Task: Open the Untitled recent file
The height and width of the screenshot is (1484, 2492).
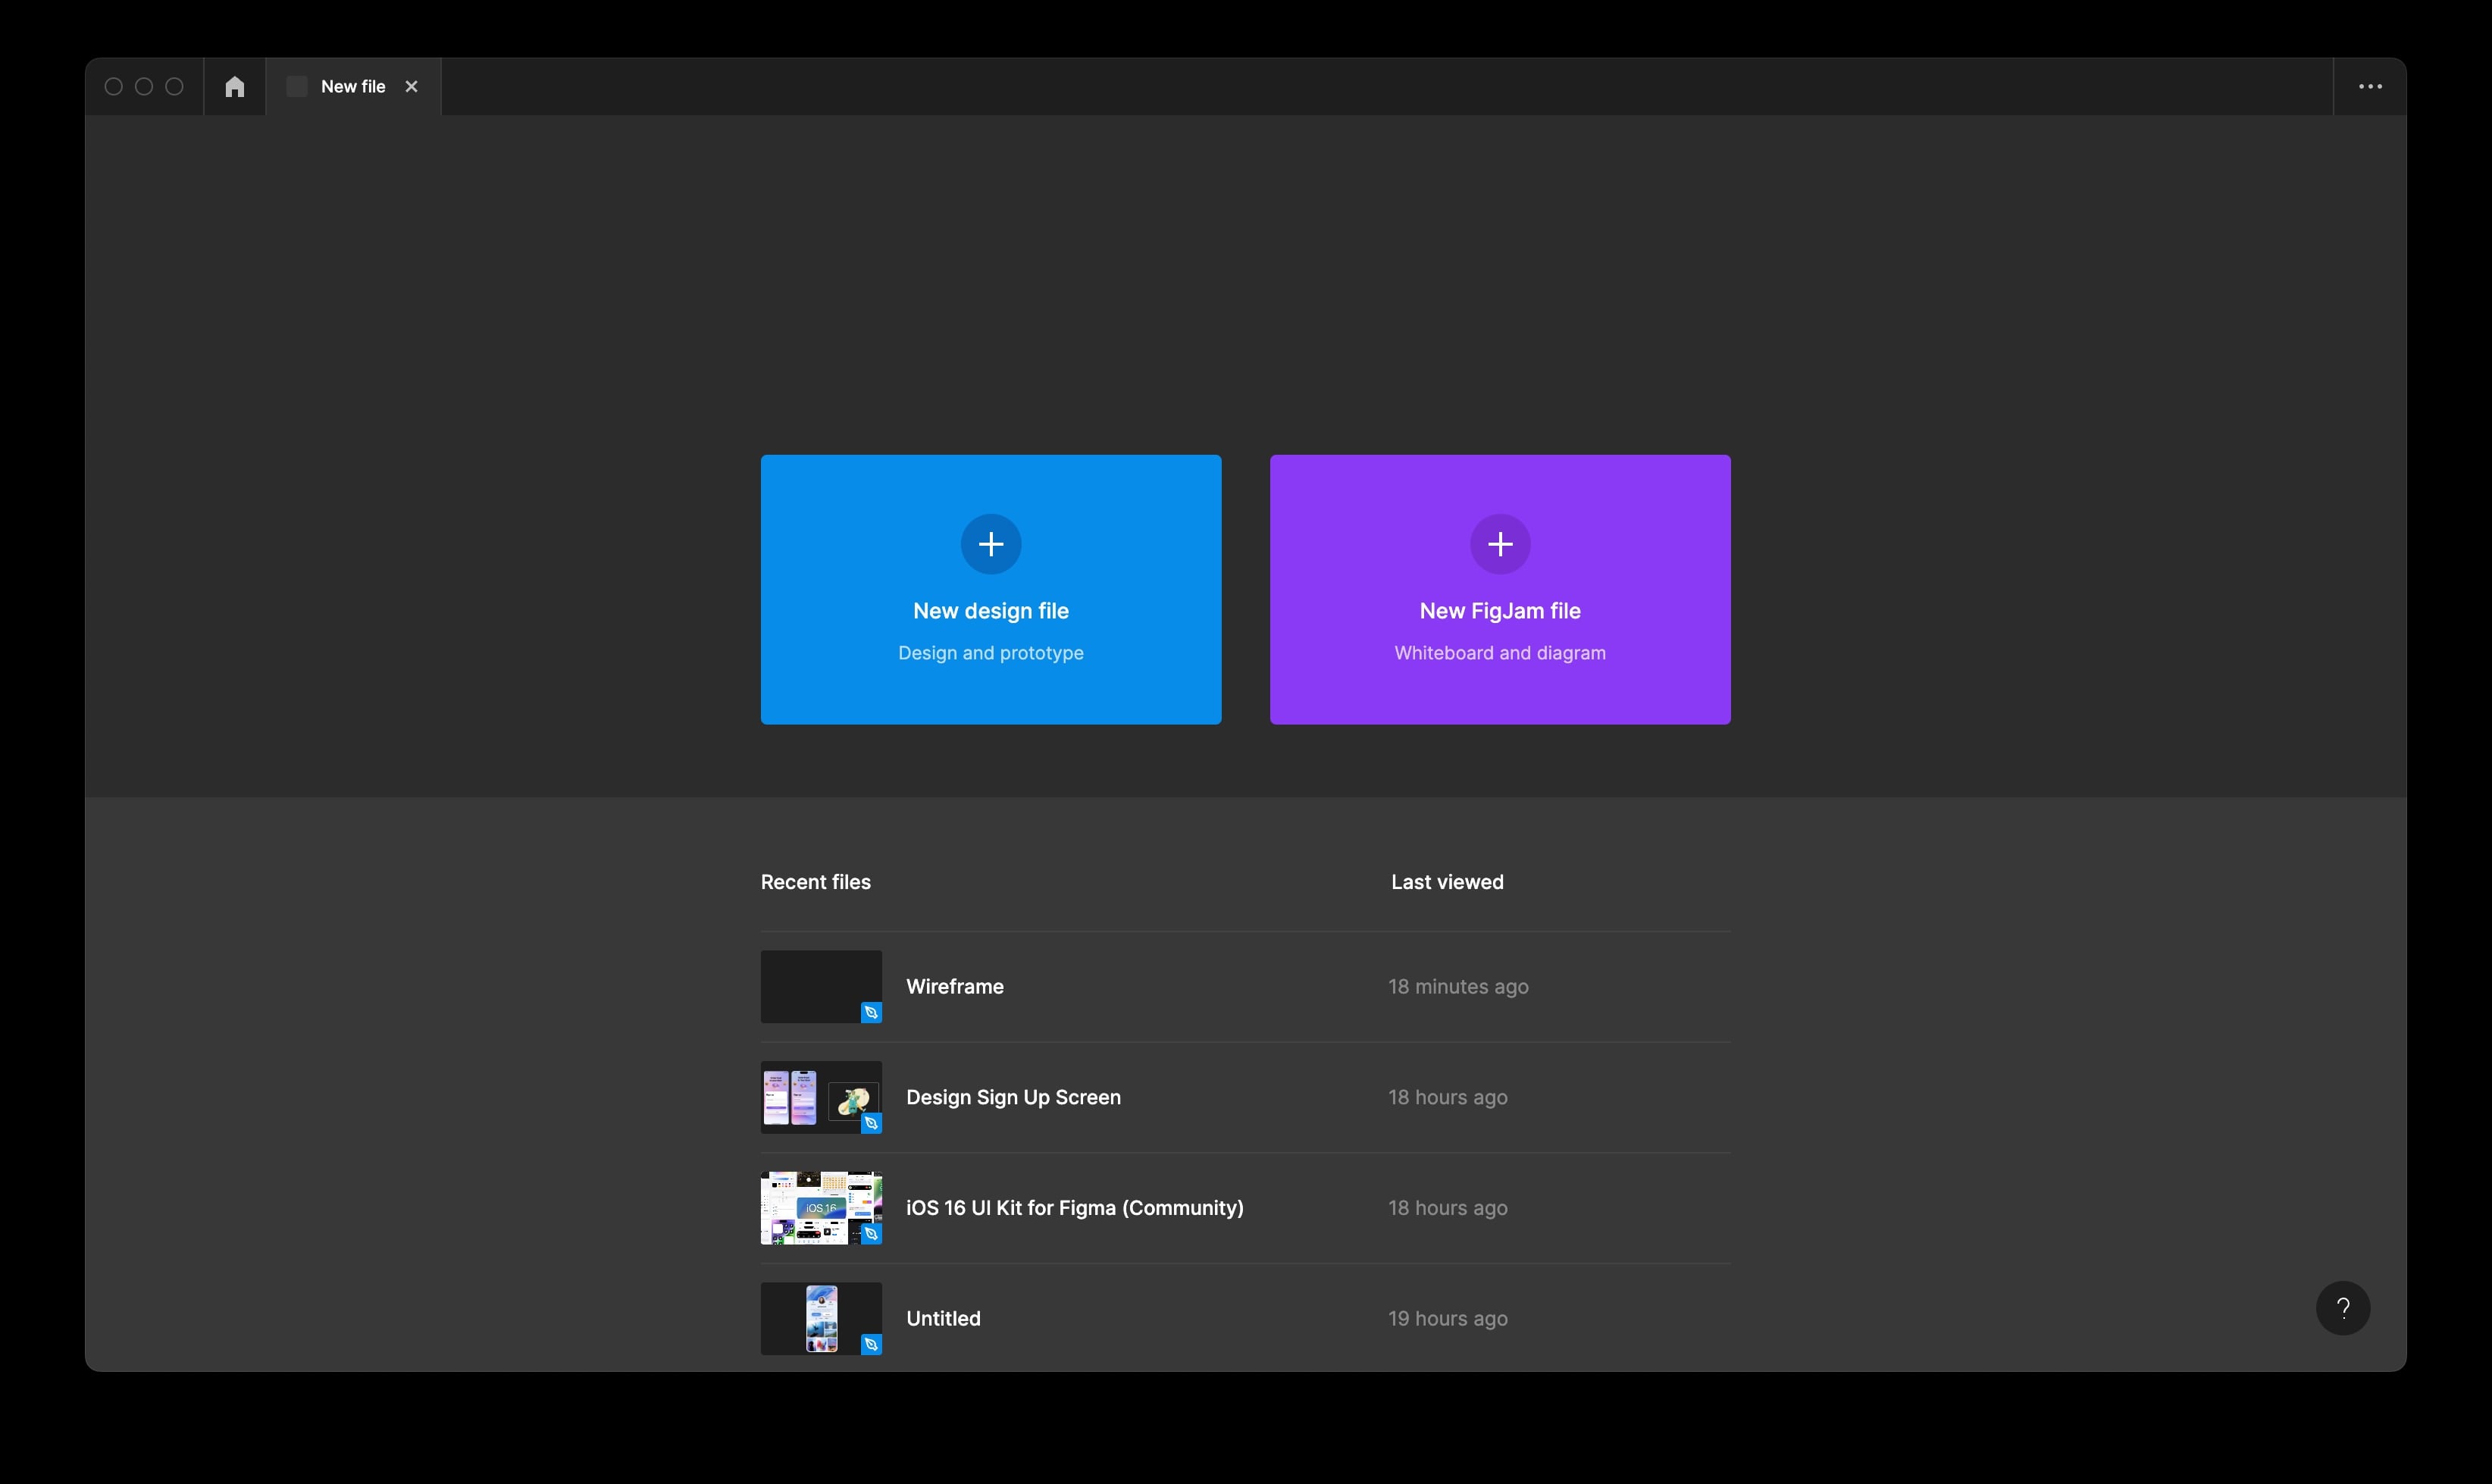Action: [942, 1319]
